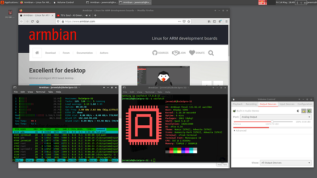Click the Armbian desktop preview thumbnail
Screen dimensions: 317x178
164,76
